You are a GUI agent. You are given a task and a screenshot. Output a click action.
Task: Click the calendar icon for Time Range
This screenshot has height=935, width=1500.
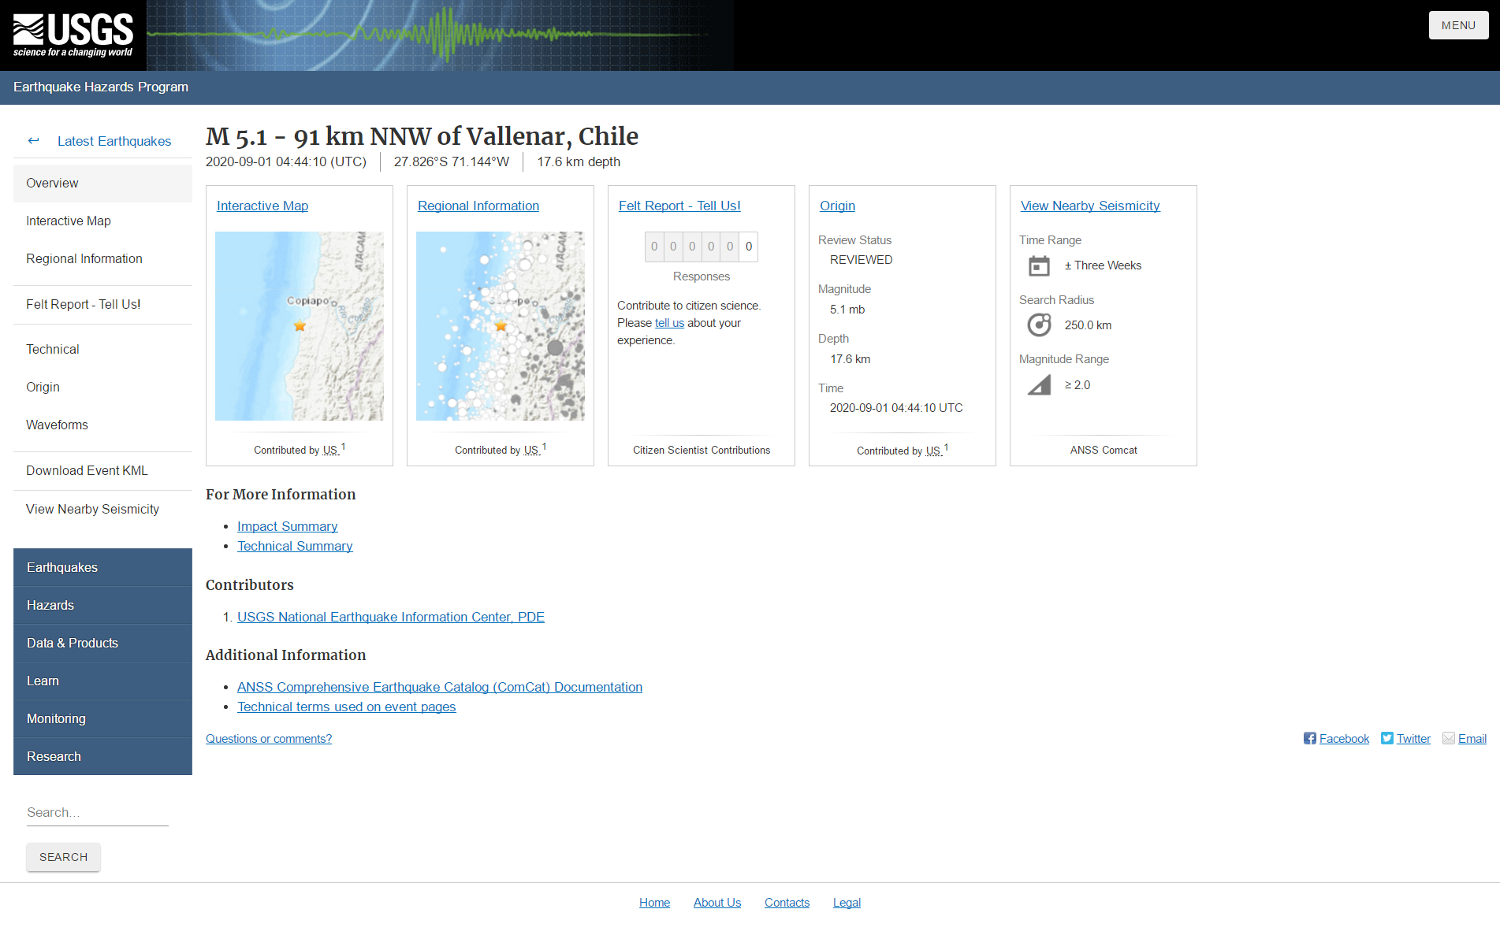(1040, 265)
